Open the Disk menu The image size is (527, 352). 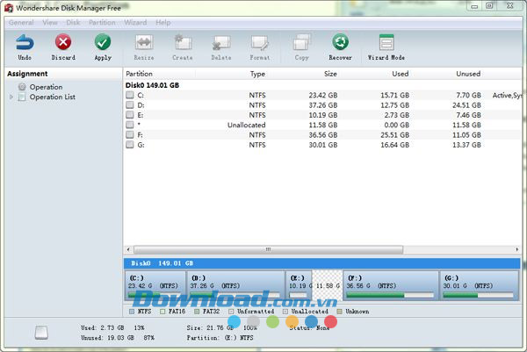coord(73,23)
